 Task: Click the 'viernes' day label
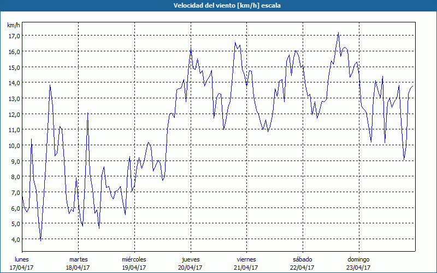click(246, 259)
